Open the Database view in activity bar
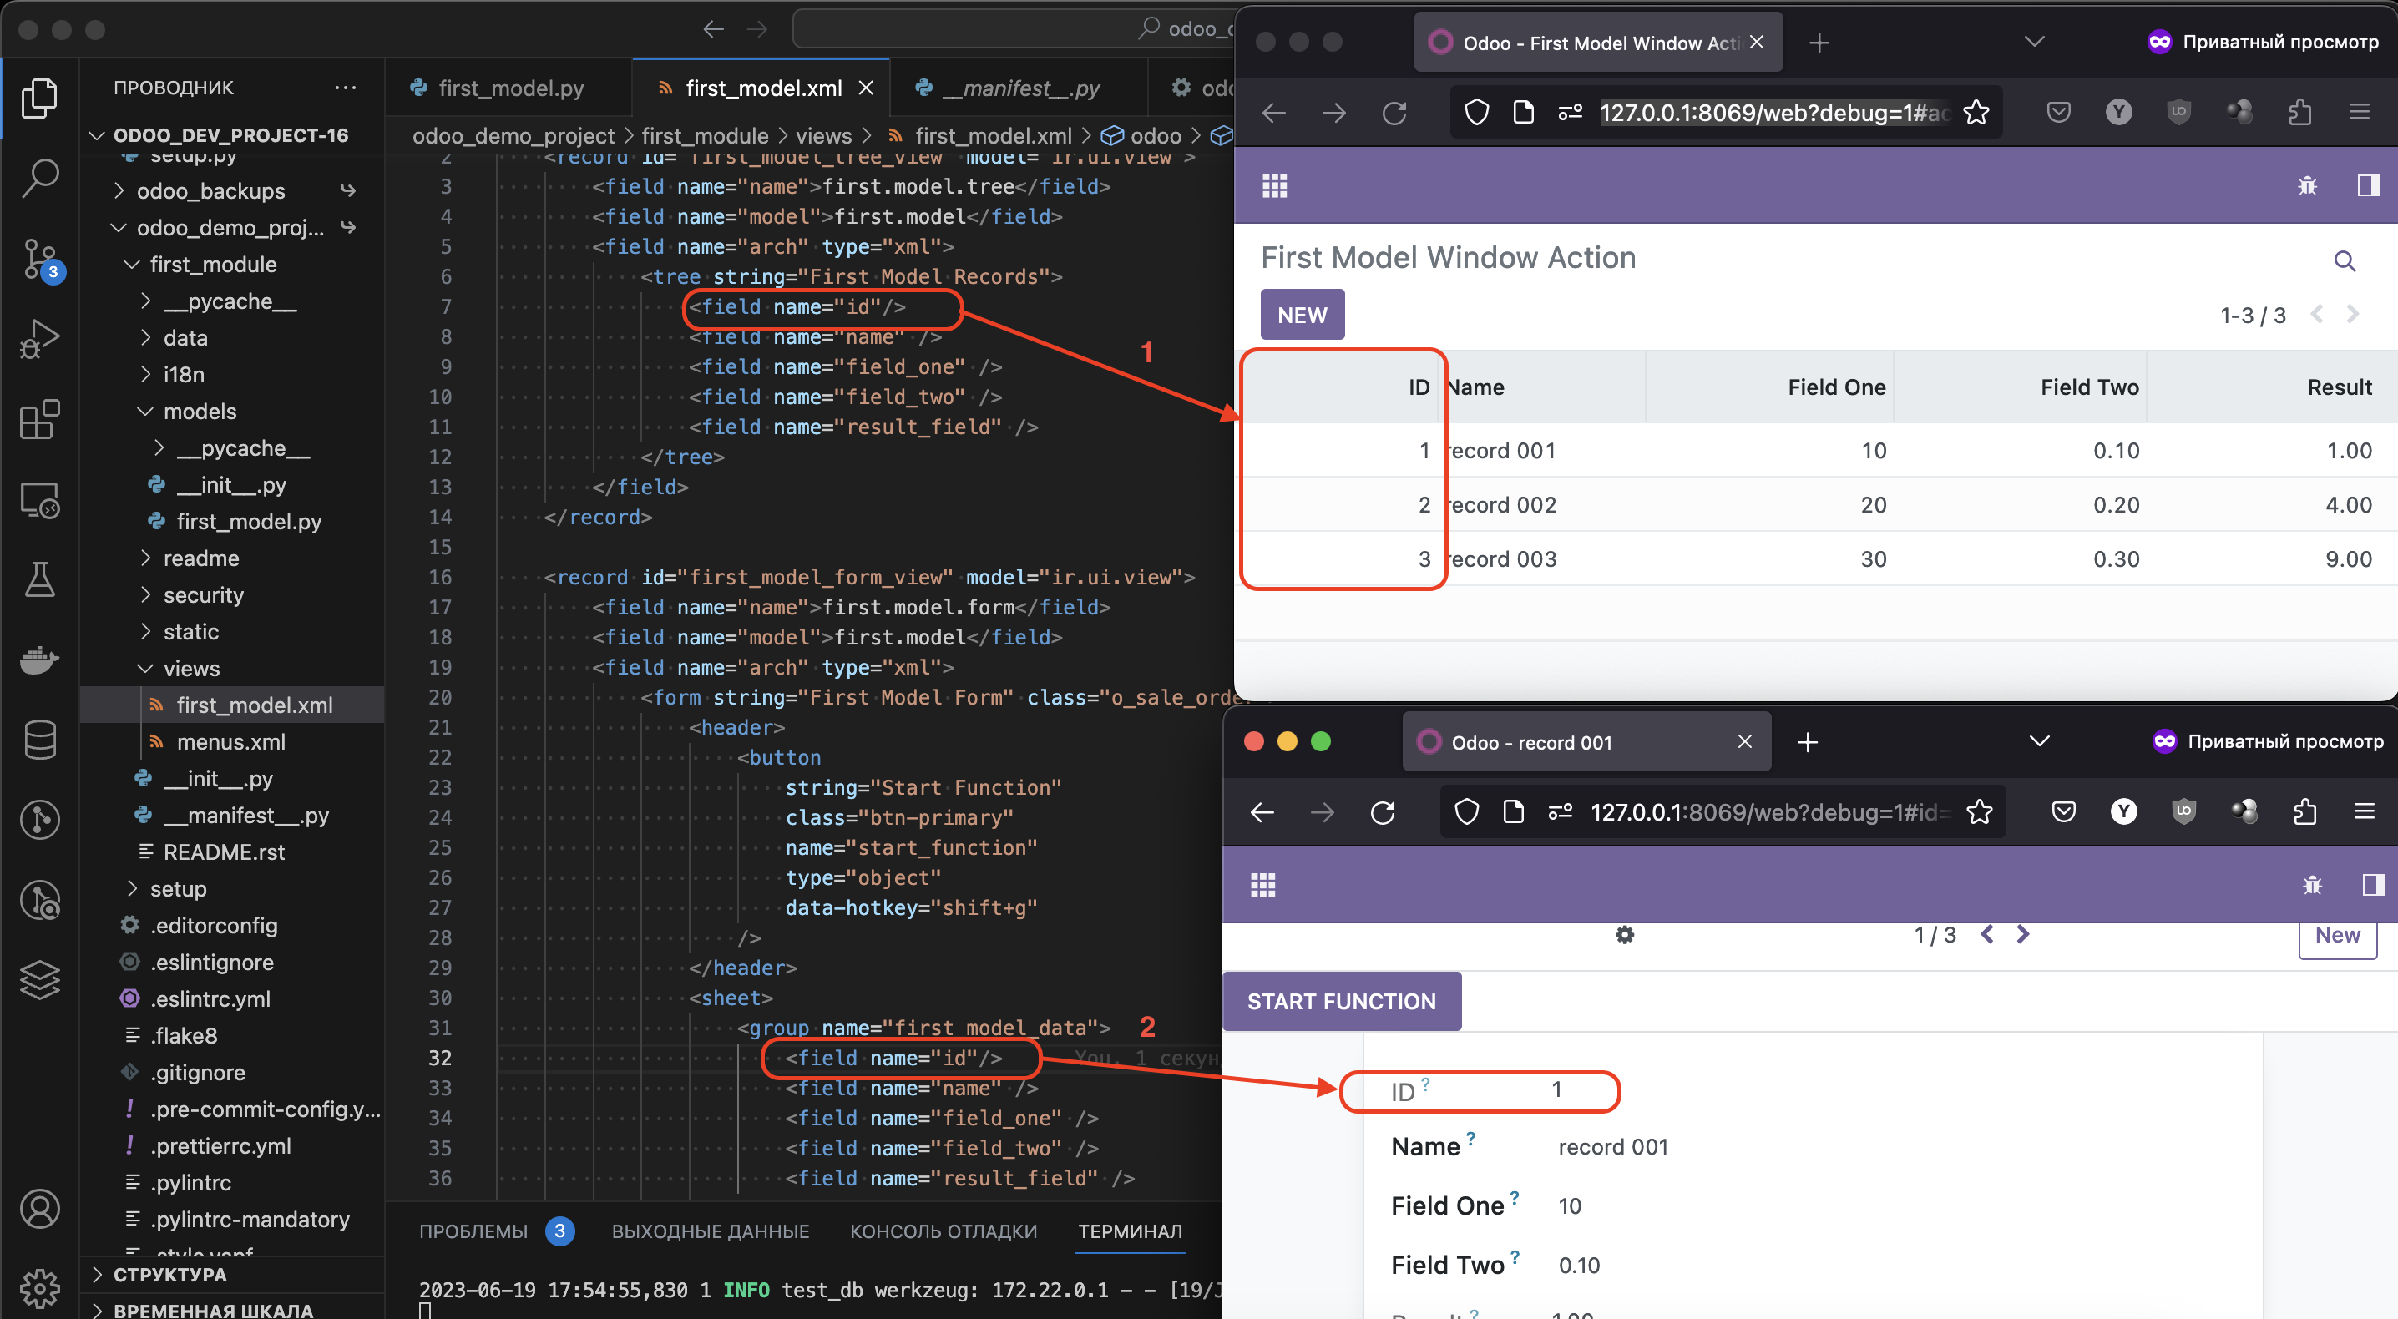The image size is (2398, 1319). point(39,740)
